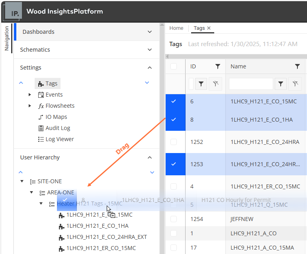The height and width of the screenshot is (254, 307).
Task: Click the ID cell showing 1254
Action: 205,219
